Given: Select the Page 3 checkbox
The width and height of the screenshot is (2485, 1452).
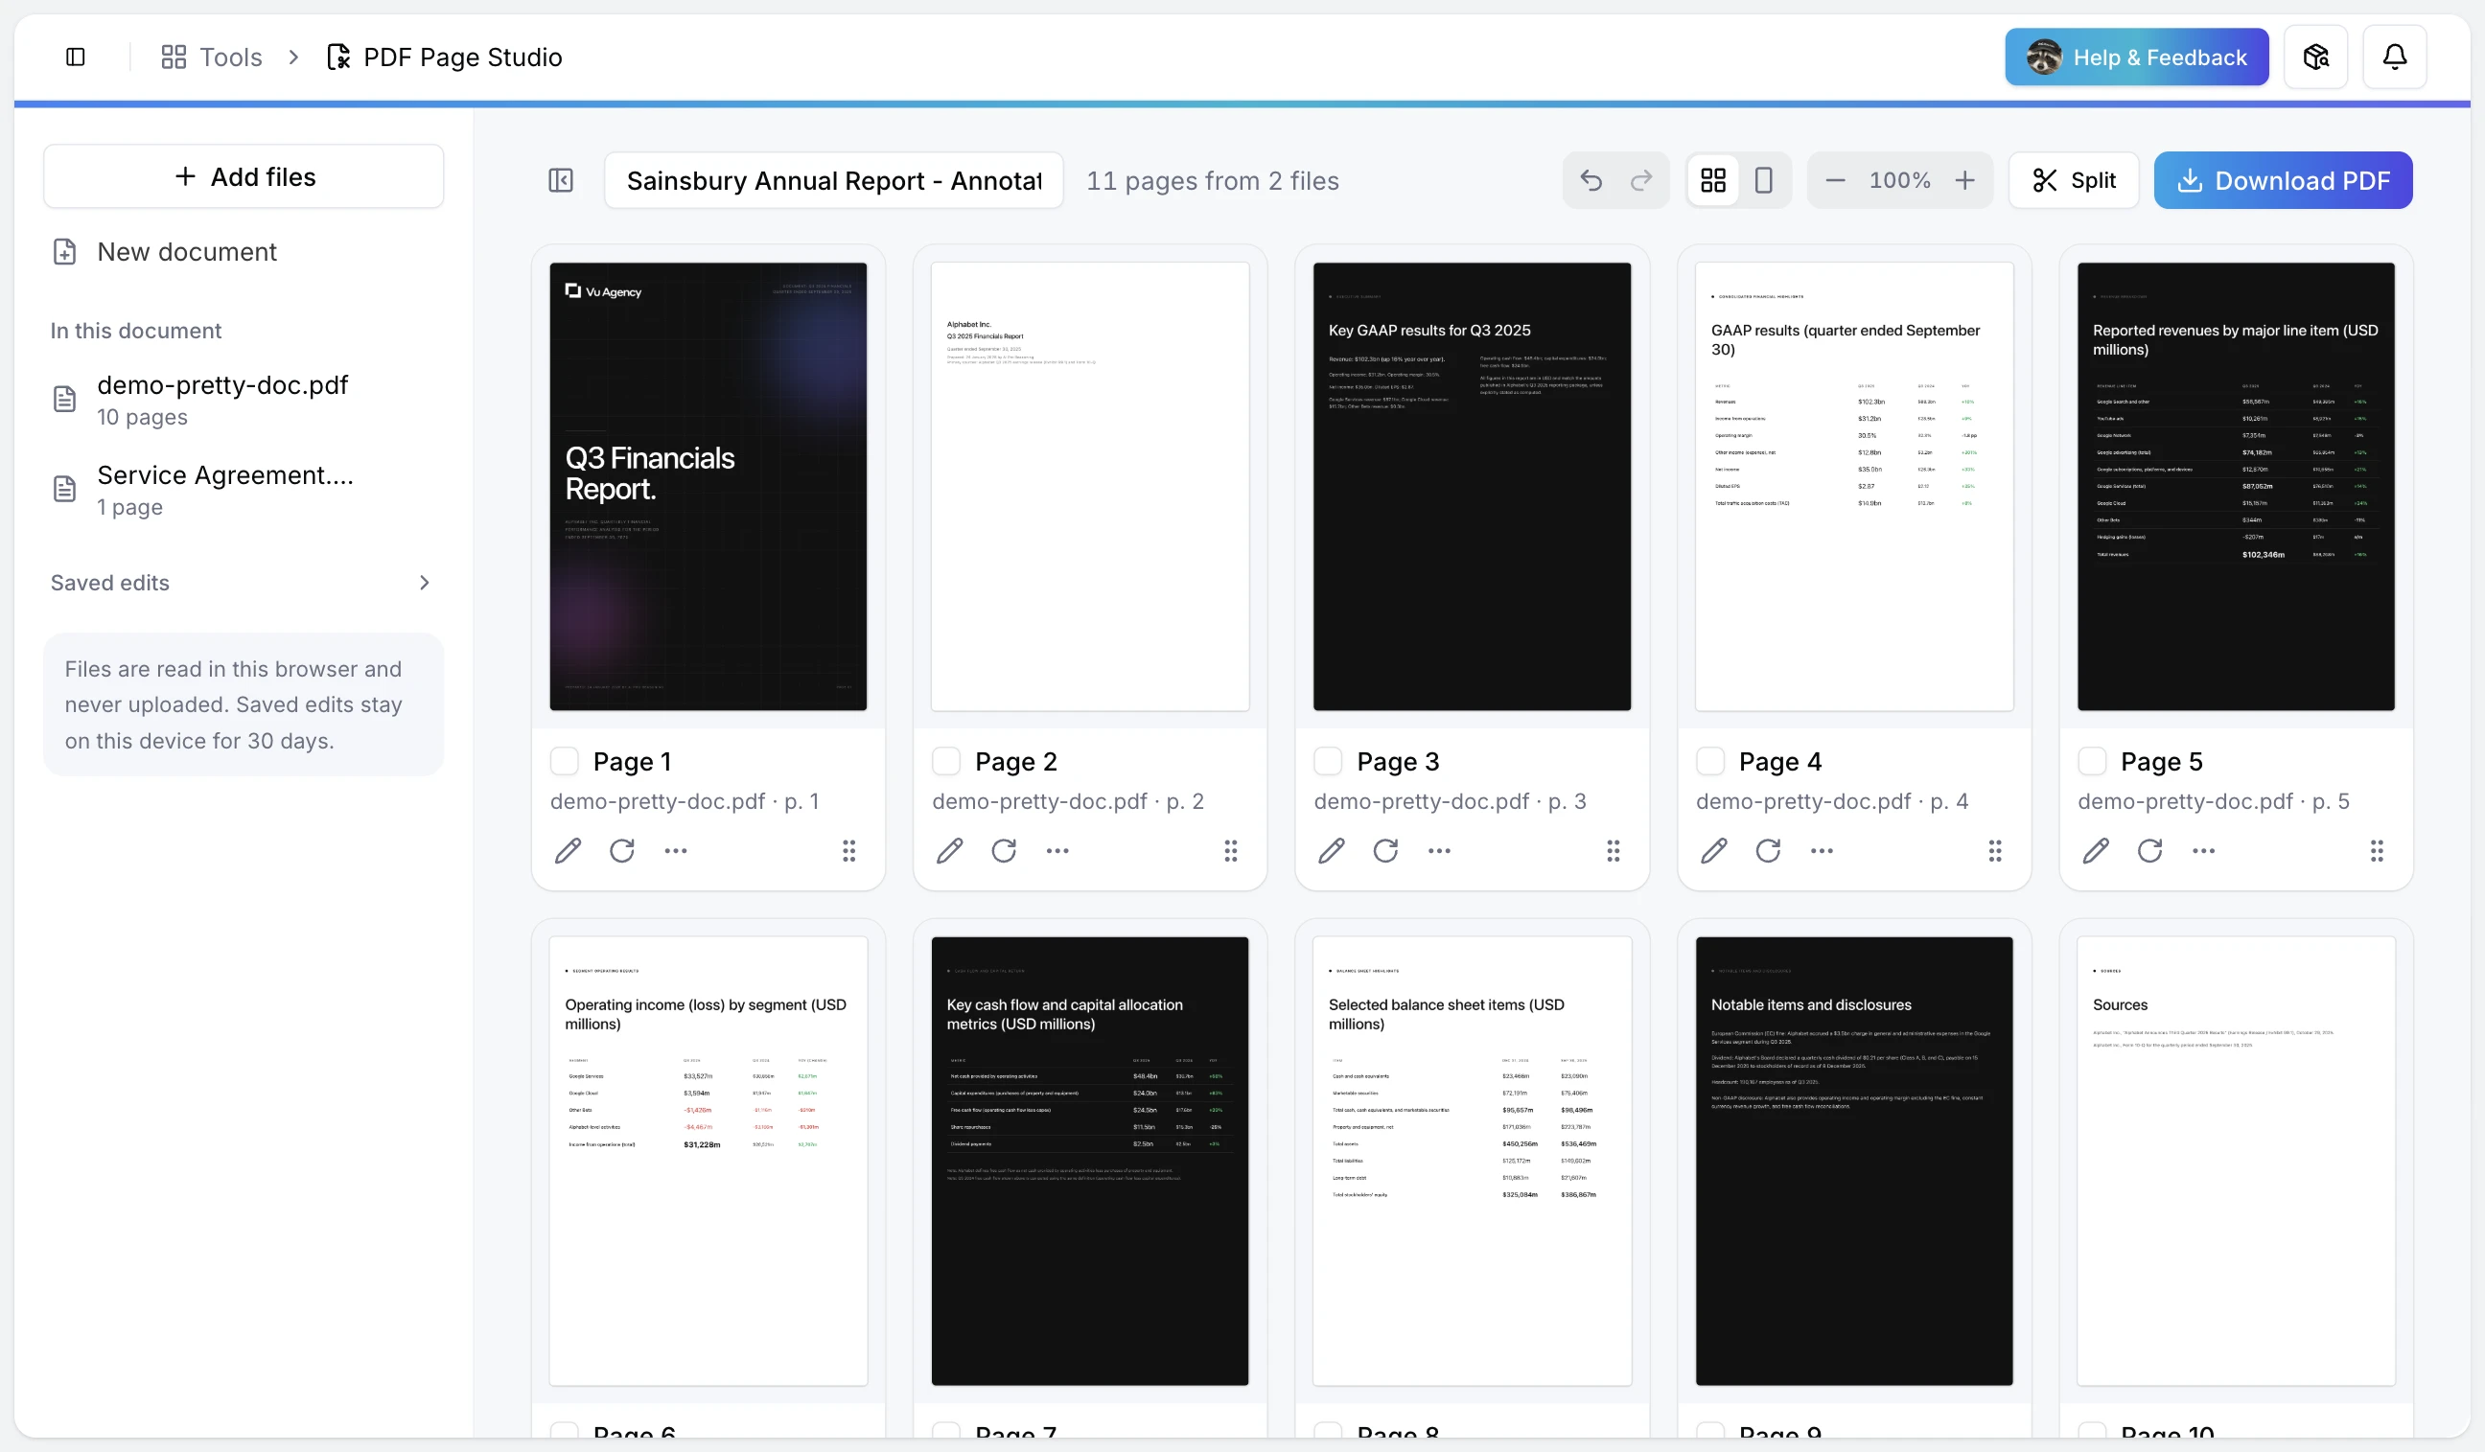Looking at the screenshot, I should 1327,761.
